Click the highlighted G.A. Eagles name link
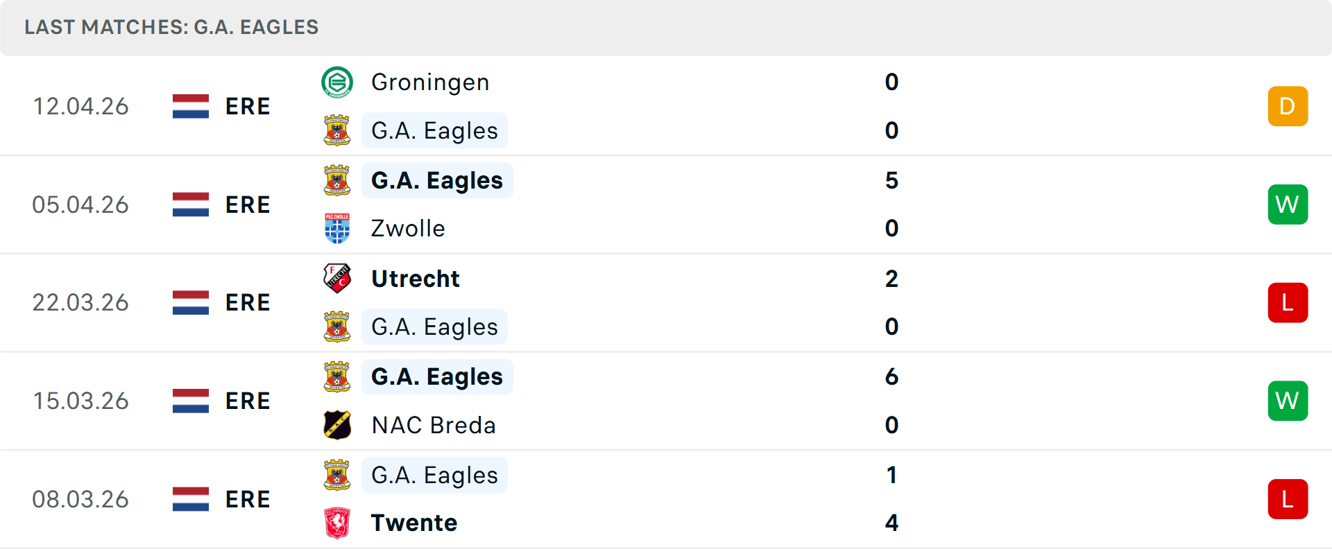 pyautogui.click(x=434, y=130)
